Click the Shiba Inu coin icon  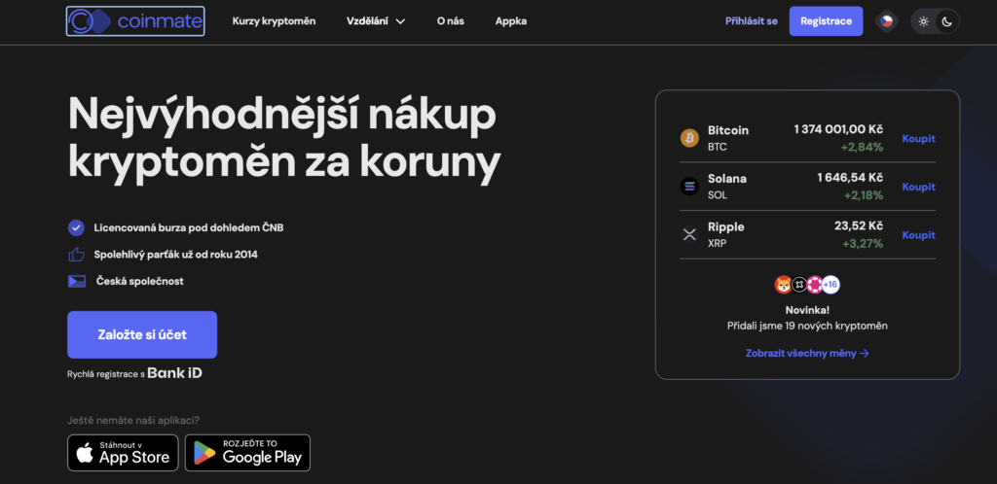(x=784, y=284)
